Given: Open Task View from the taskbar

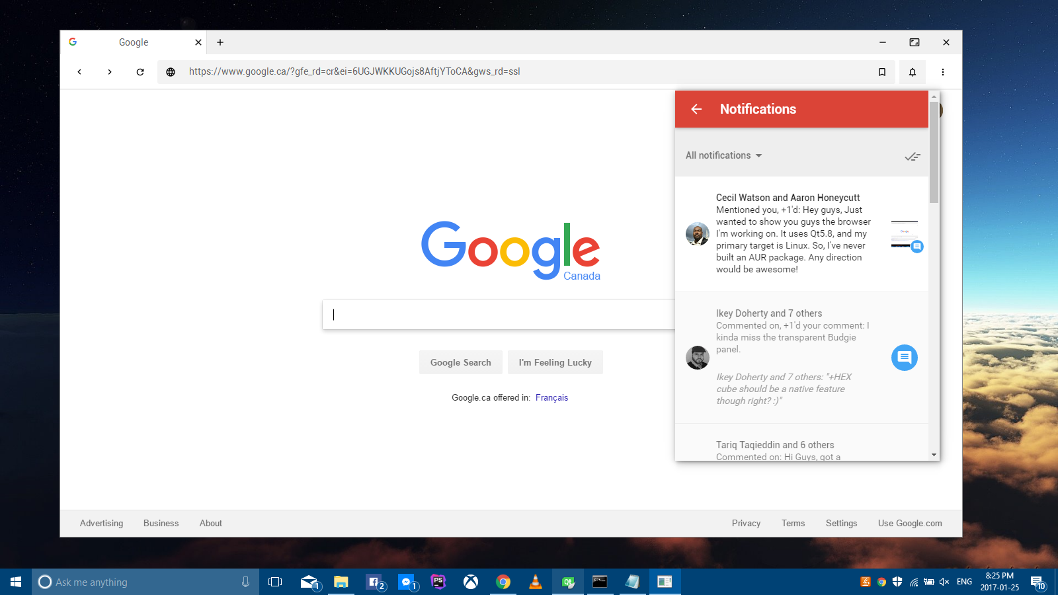Looking at the screenshot, I should [275, 582].
